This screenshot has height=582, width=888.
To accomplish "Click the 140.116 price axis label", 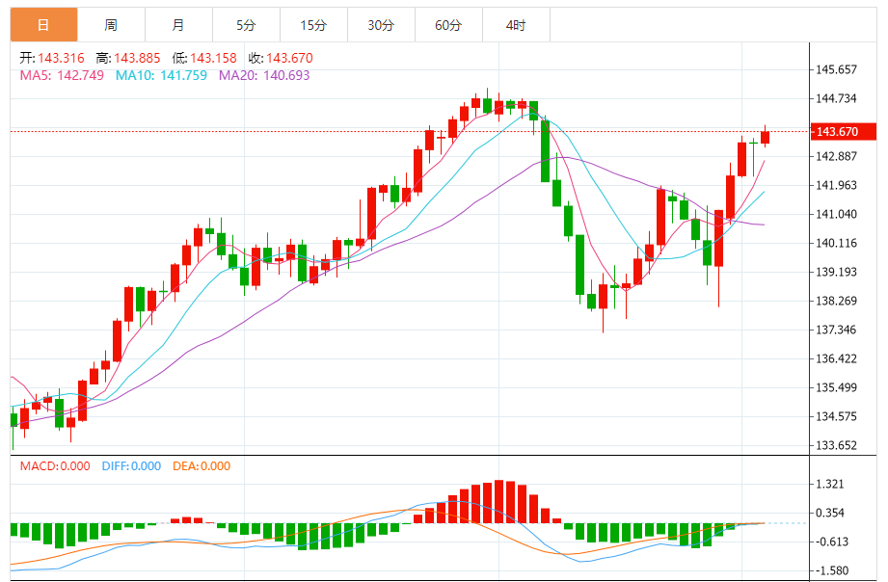I will point(836,243).
